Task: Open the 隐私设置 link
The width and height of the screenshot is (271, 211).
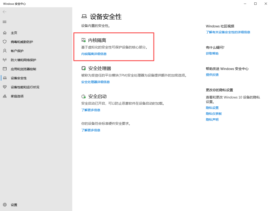Action: point(212,108)
